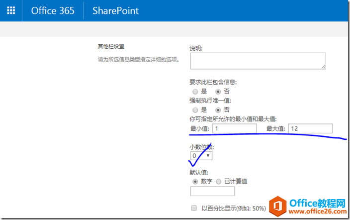Click the 最小值 field containing 1
The height and width of the screenshot is (220, 350).
234,128
